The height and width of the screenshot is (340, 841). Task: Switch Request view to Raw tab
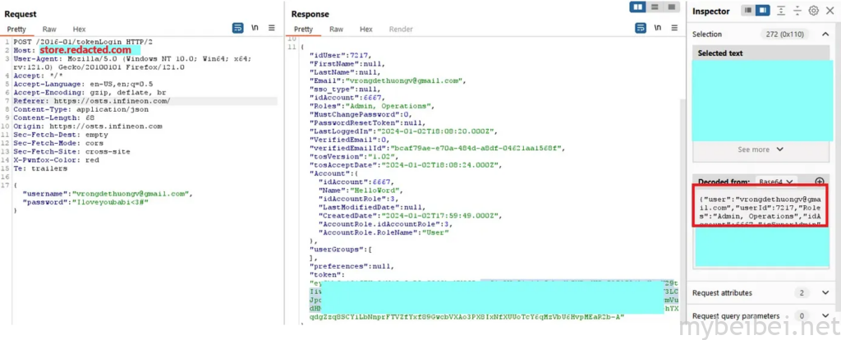point(48,29)
